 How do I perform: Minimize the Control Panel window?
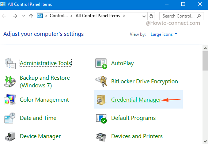click(167, 4)
